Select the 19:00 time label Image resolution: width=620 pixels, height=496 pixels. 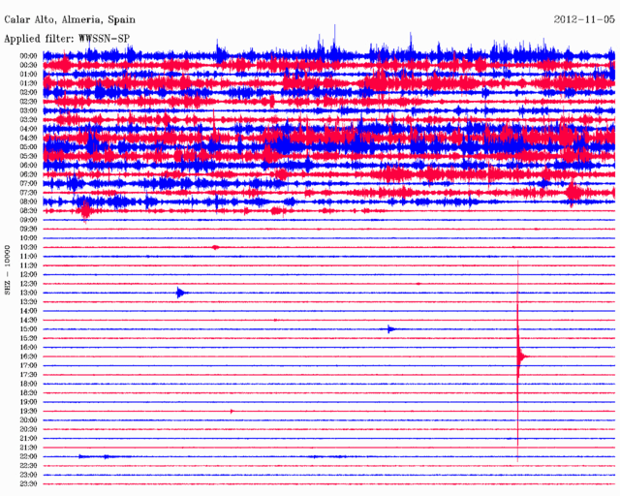(28, 402)
